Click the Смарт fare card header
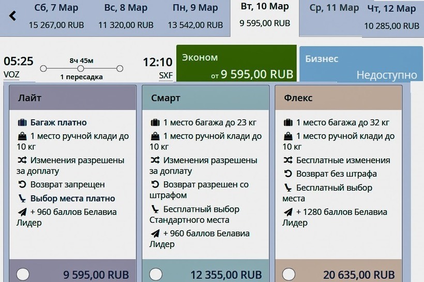The width and height of the screenshot is (424, 282). 206,98
